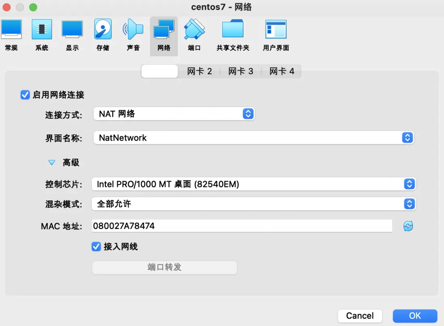Click the Cancel button

360,315
